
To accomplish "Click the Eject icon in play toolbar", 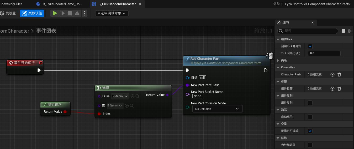I will tap(77, 13).
